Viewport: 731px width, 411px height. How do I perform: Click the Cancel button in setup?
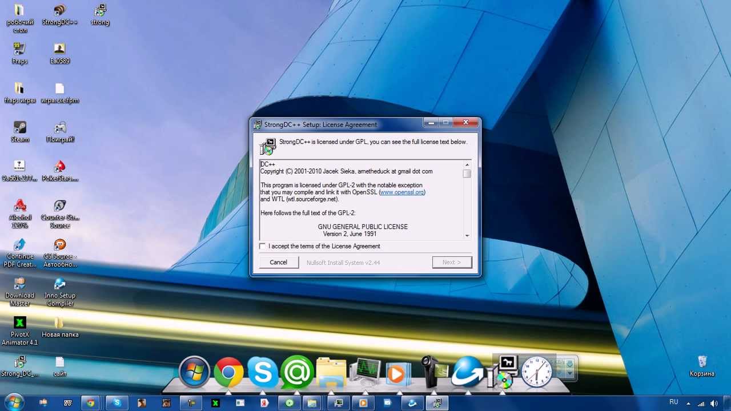(x=279, y=262)
